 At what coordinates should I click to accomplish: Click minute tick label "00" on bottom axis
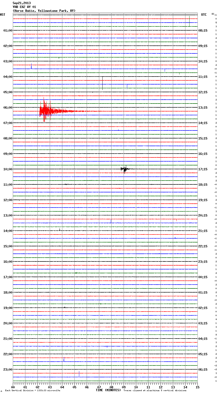point(13,387)
